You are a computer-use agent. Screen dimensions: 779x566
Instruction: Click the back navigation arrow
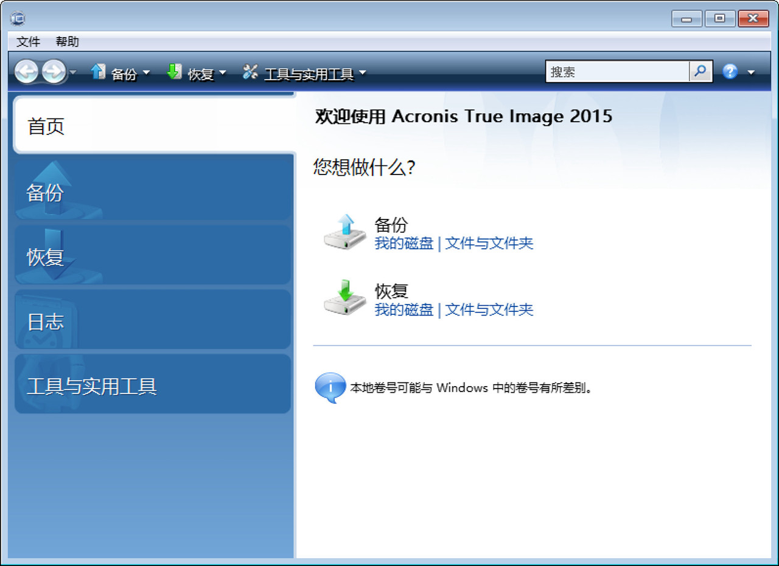click(27, 72)
